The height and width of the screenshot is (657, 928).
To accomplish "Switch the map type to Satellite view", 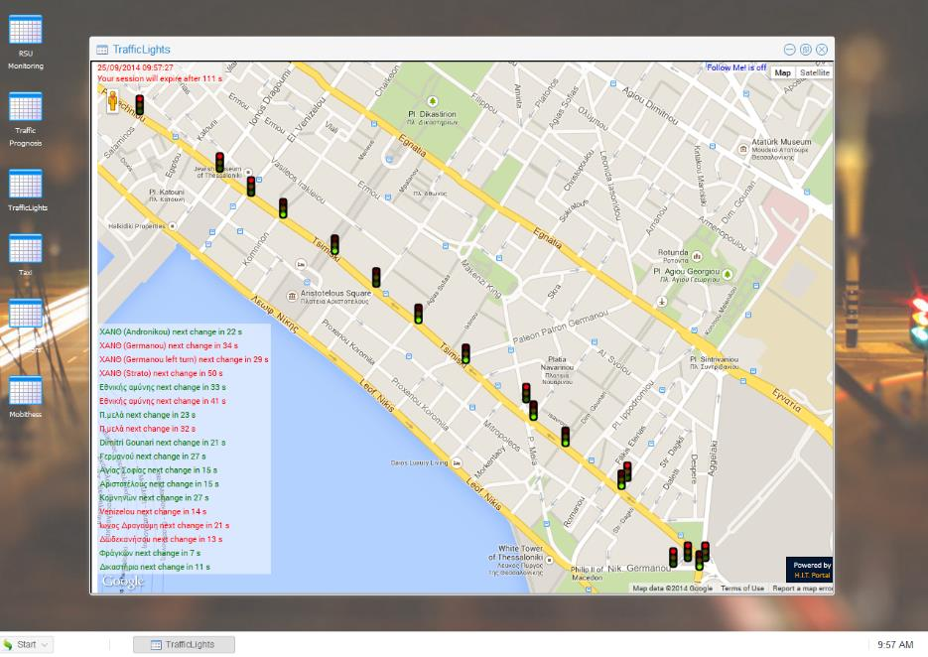I will pyautogui.click(x=815, y=72).
